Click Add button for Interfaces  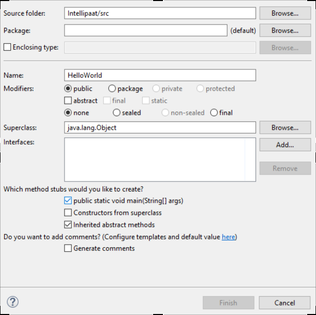(285, 145)
